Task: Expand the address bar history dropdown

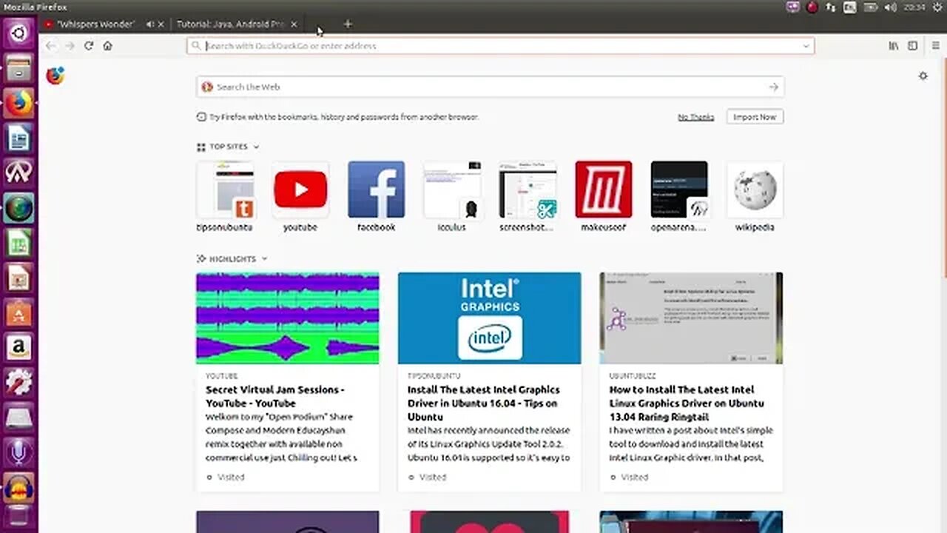Action: click(x=806, y=46)
